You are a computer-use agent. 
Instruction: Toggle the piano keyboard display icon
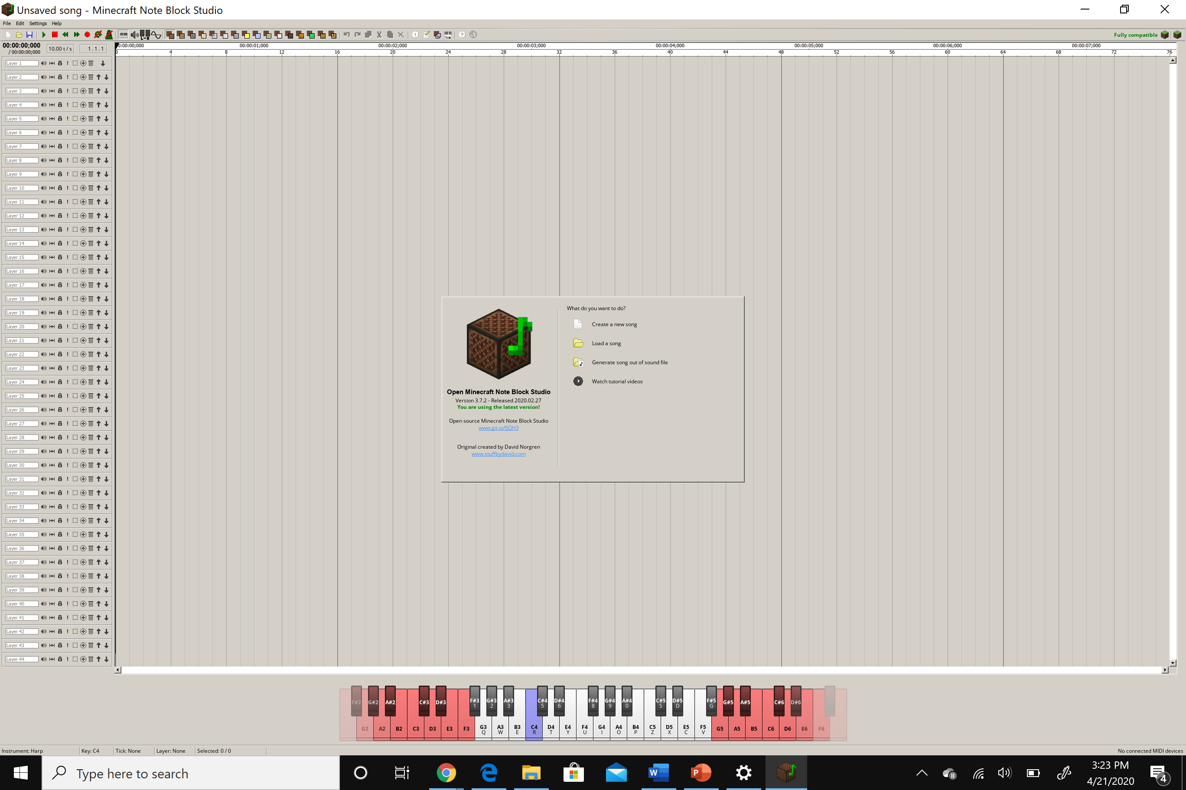[x=124, y=35]
